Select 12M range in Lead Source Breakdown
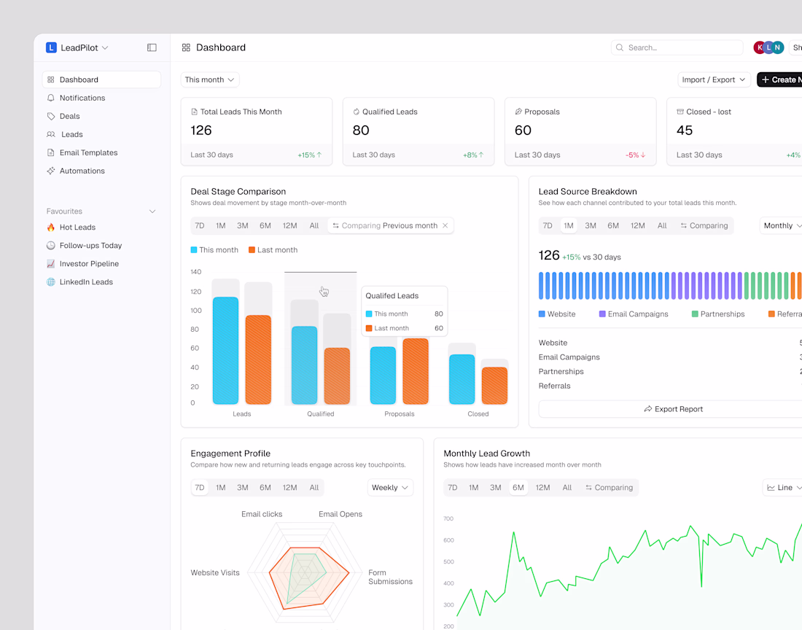The image size is (802, 630). coord(637,225)
